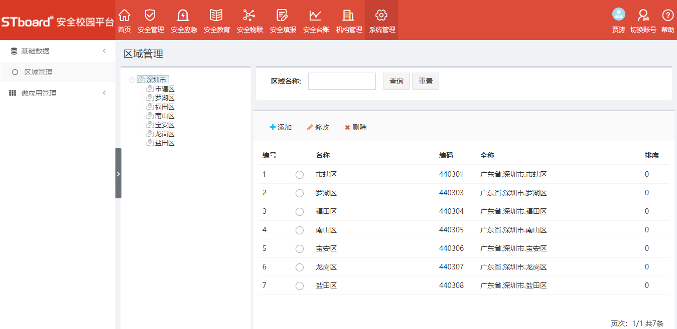Open 安全教育 book icon
This screenshot has width=677, height=329.
pos(216,15)
